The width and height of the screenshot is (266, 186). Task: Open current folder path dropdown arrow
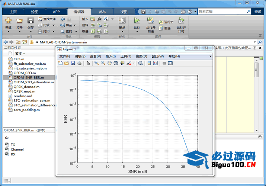(254, 42)
